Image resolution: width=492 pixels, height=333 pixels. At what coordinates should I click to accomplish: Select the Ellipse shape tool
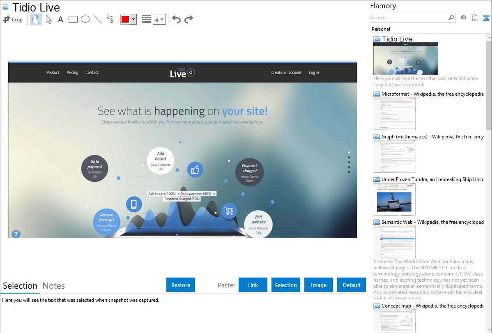point(85,19)
